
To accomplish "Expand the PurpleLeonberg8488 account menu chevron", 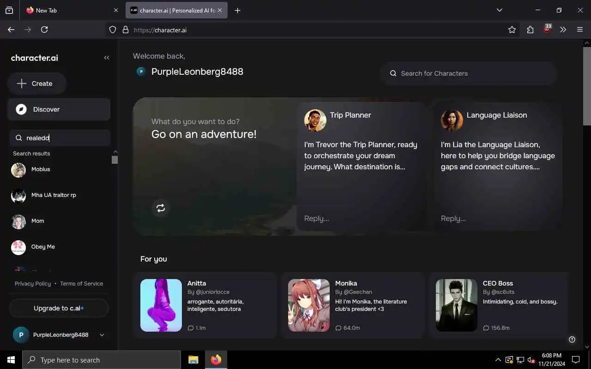I will [x=102, y=335].
